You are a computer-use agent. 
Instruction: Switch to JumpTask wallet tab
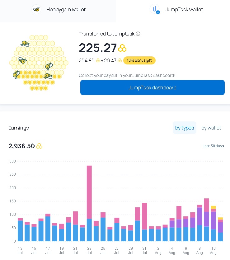tap(176, 10)
